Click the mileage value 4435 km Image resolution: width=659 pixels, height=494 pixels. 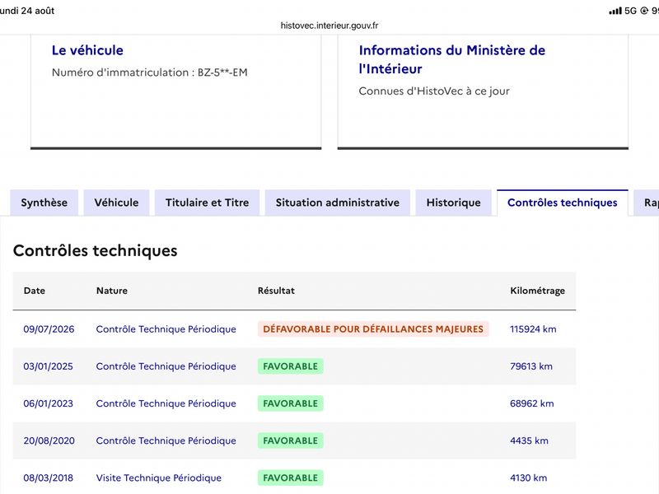(x=529, y=440)
